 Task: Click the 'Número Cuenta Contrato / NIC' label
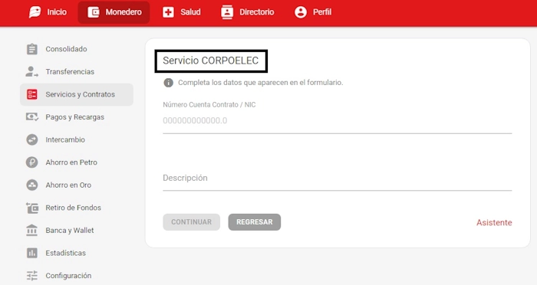[209, 105]
